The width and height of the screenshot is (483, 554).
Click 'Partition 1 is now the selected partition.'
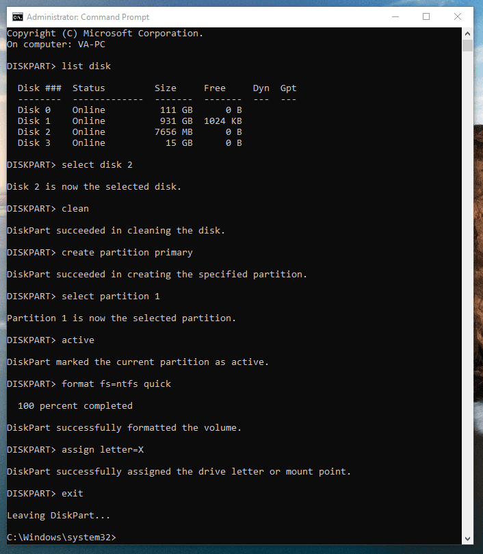[x=122, y=318]
